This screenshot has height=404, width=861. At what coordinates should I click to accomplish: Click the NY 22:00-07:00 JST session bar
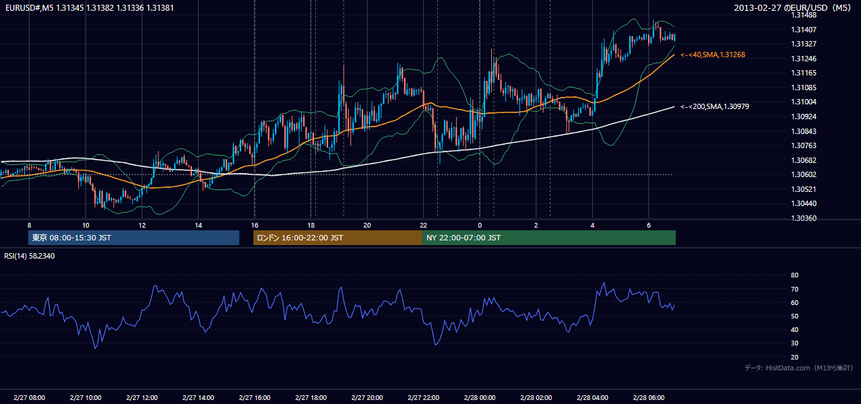pos(549,238)
